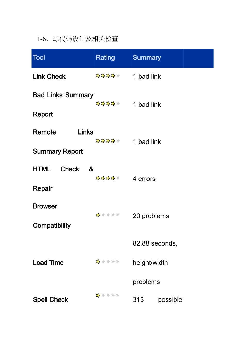
Task: Click the Spell Check star rating
Action: click(x=108, y=296)
